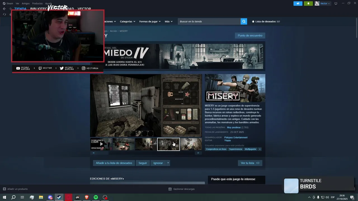Open the Ver menu
Screen dimensions: 358x201
17,3
